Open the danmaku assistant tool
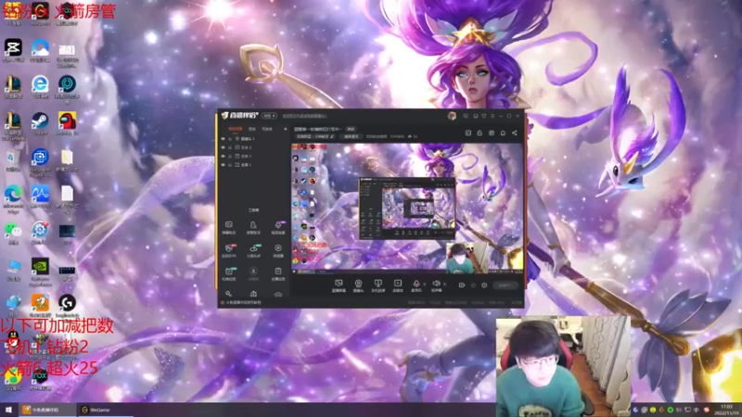This screenshot has width=742, height=417. pyautogui.click(x=228, y=227)
